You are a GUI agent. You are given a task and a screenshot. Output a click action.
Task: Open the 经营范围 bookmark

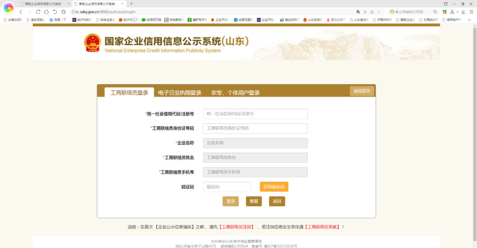click(243, 20)
